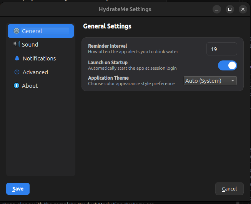Open the Application Theme dropdown
Screen dimensions: 251x204
[x=210, y=81]
